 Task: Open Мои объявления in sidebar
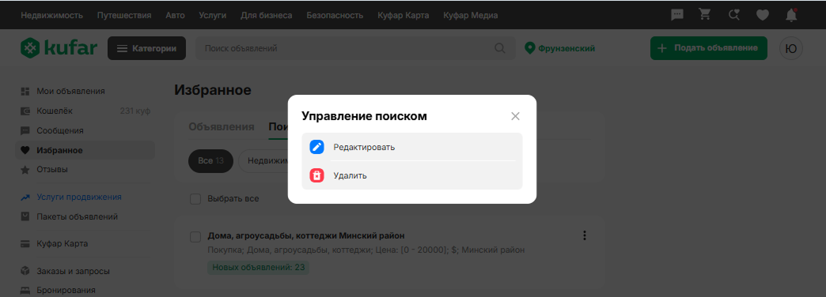coord(70,91)
